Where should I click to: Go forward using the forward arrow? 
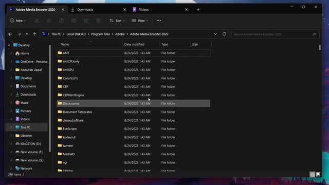click(19, 34)
